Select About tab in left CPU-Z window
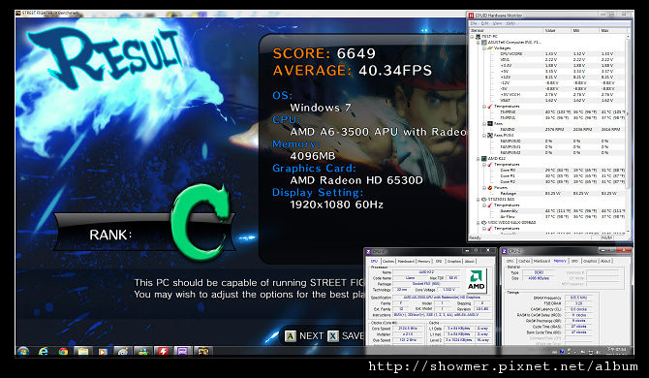The height and width of the screenshot is (378, 649). 470,262
